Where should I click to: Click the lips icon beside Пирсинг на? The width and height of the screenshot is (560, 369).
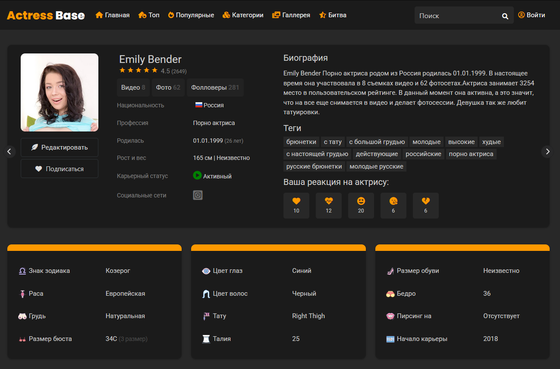(x=390, y=316)
